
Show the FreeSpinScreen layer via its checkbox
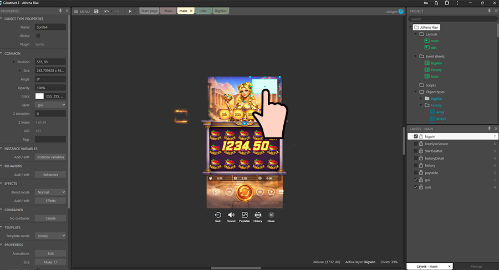415,144
